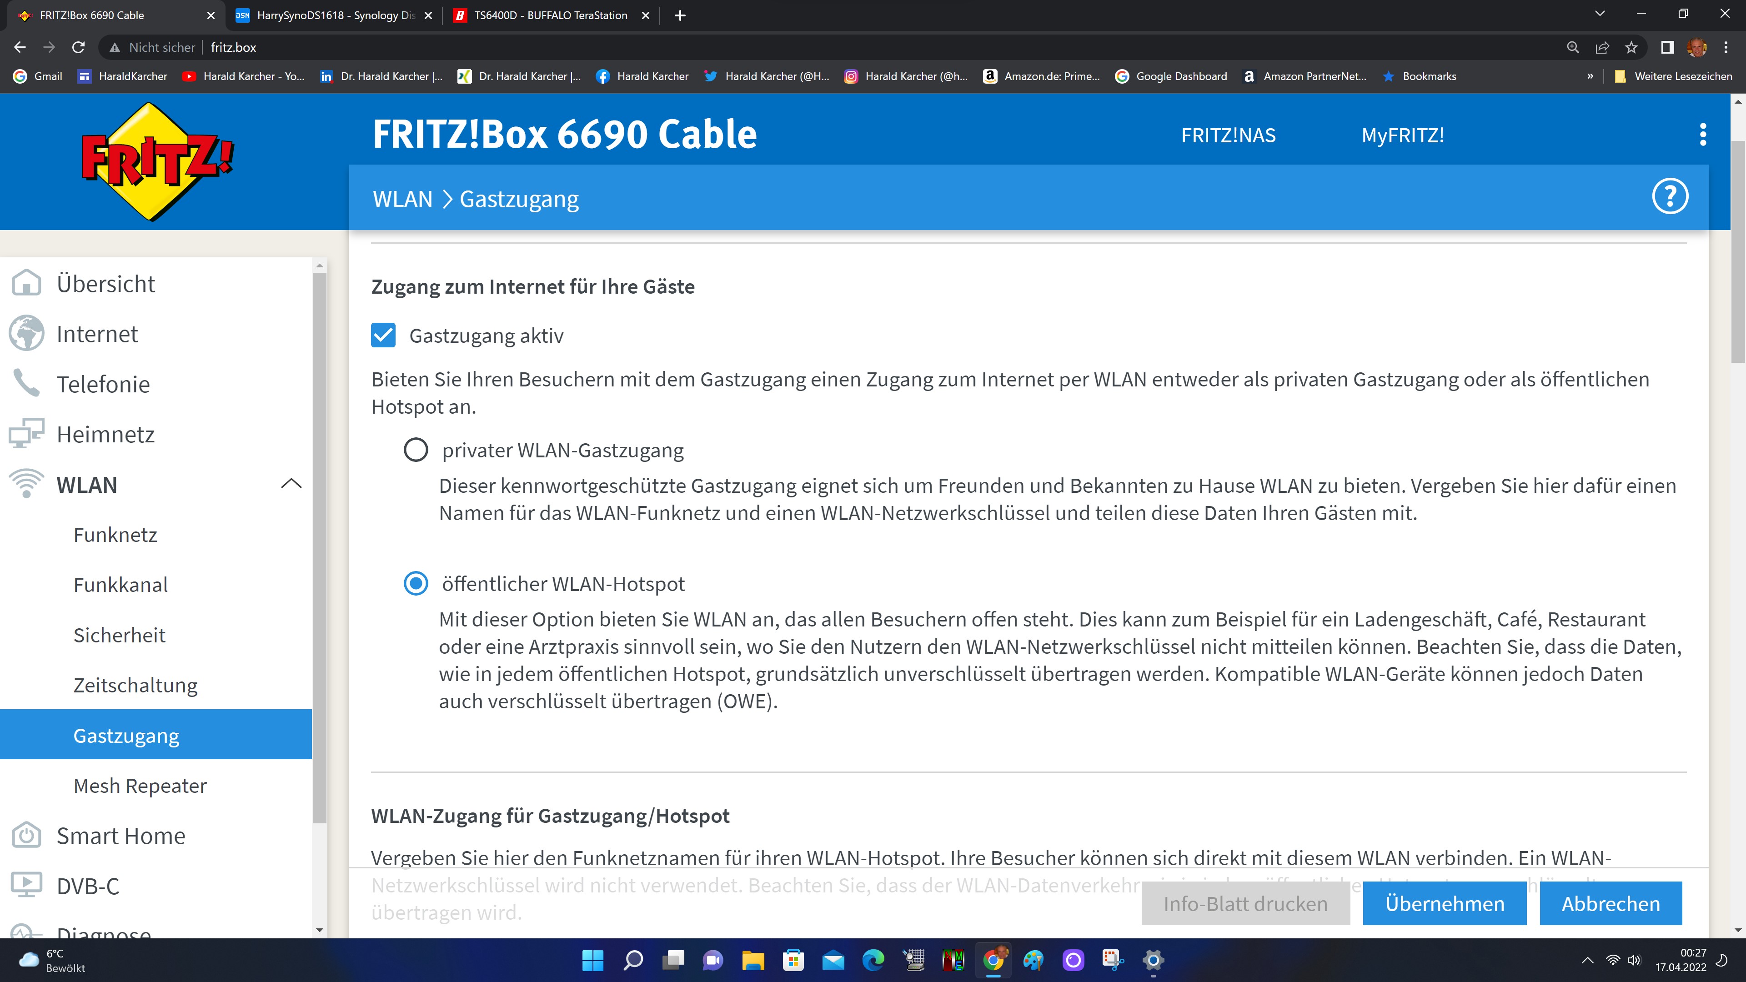The height and width of the screenshot is (982, 1746).
Task: Select öffentlicher WLAN-Hotspot radio button
Action: coord(416,583)
